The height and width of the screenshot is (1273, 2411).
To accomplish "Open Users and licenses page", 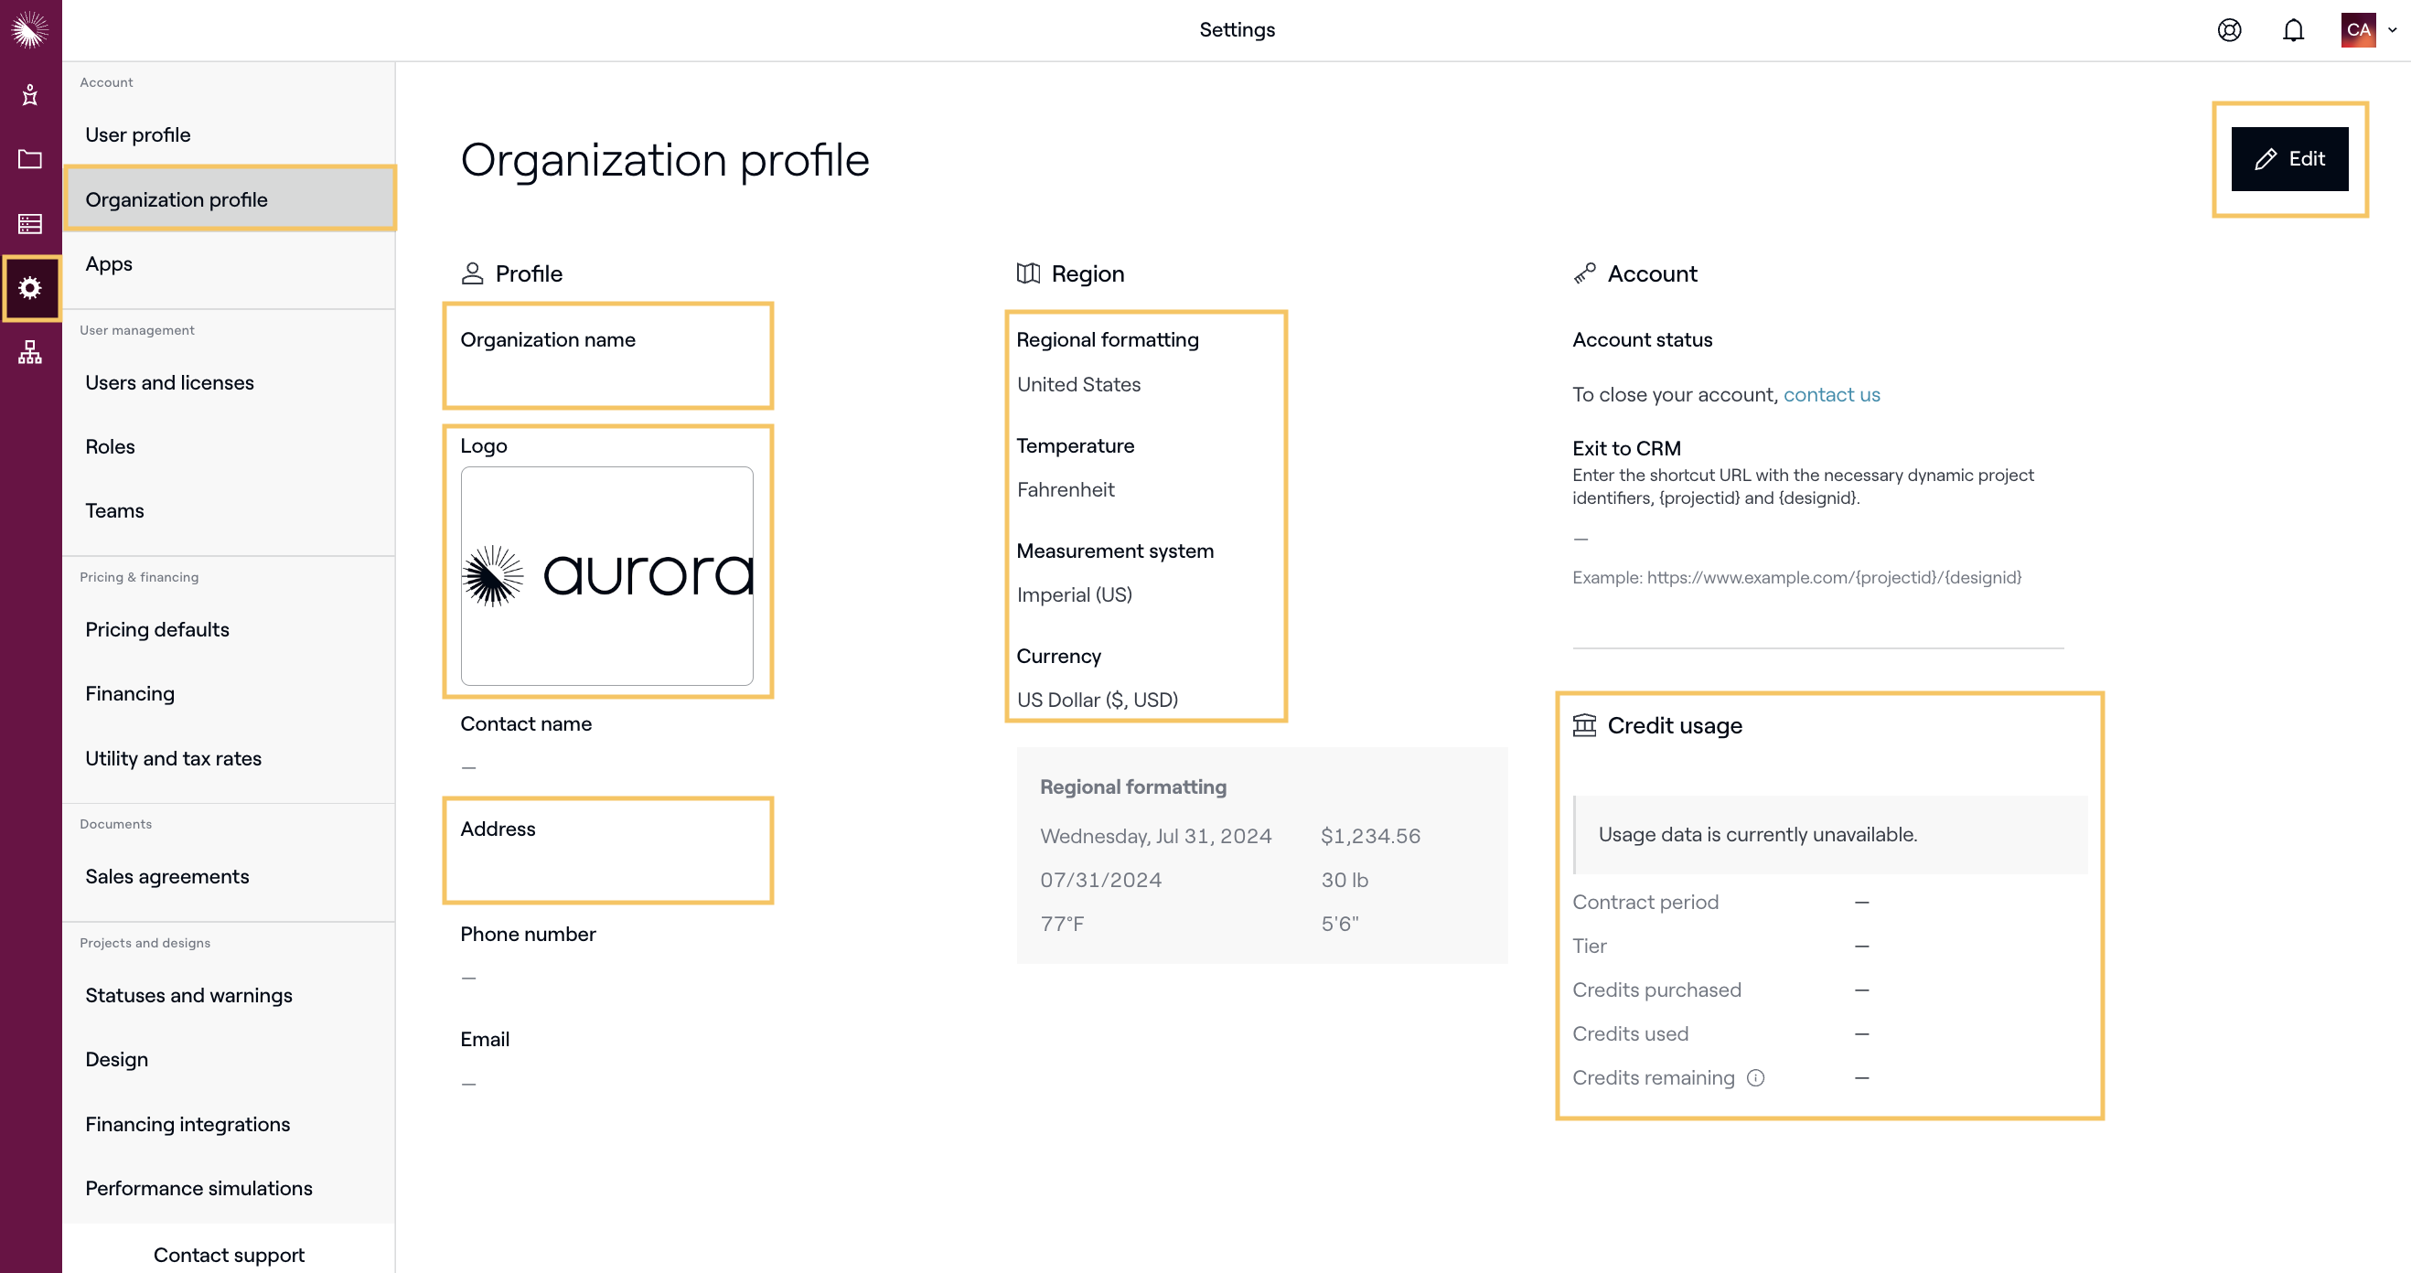I will click(169, 382).
